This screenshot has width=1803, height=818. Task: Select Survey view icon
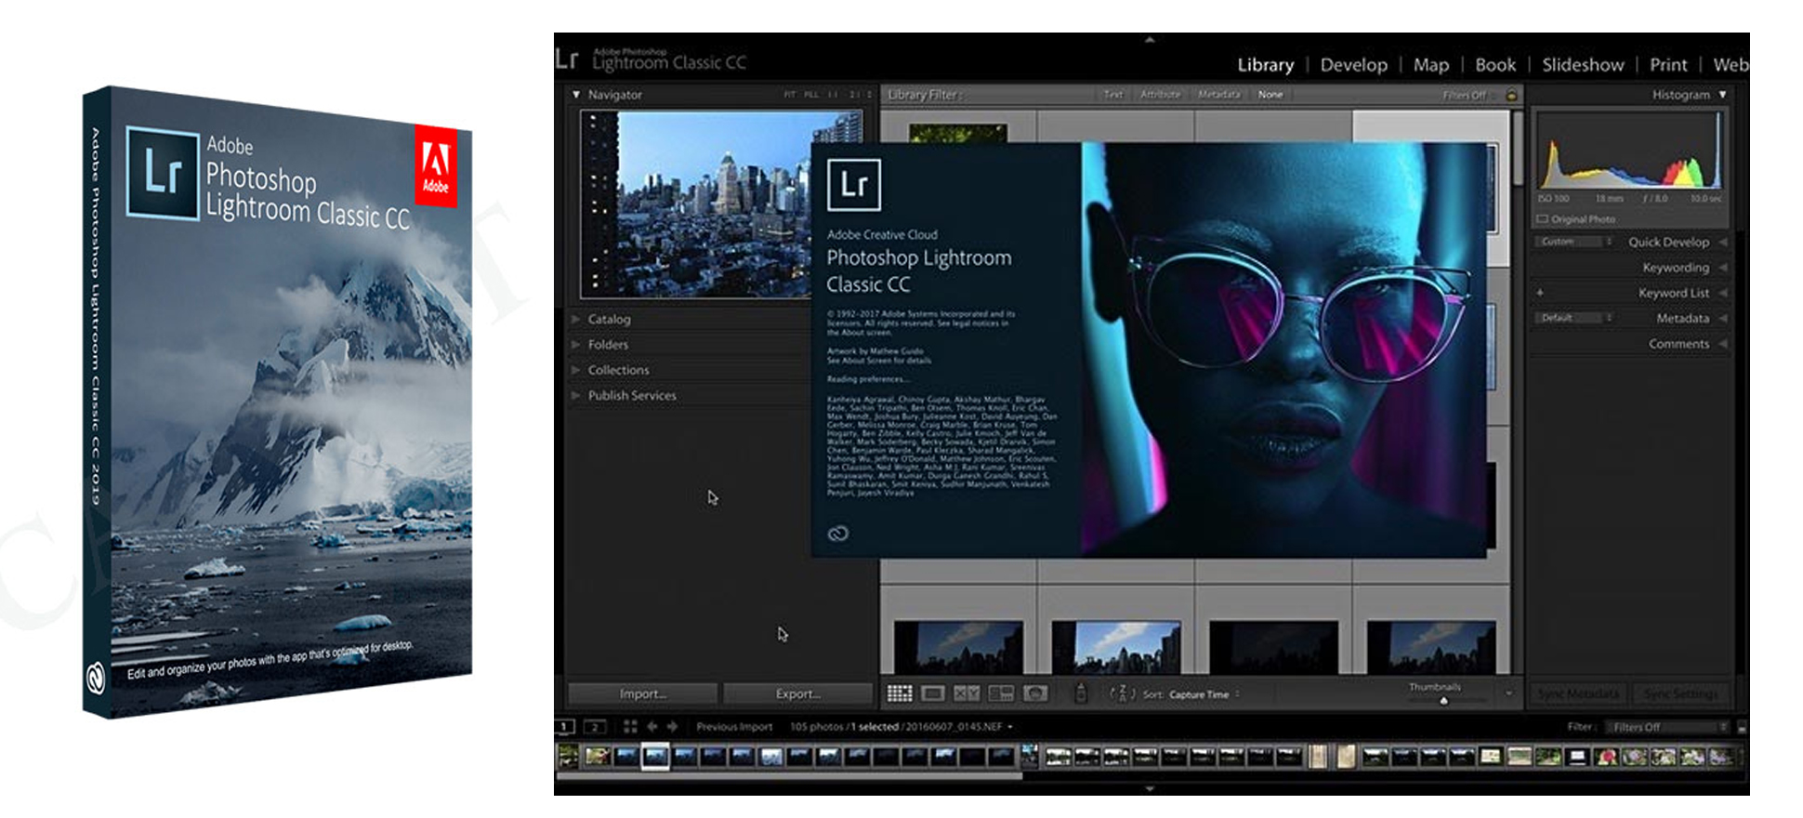coord(1001,693)
